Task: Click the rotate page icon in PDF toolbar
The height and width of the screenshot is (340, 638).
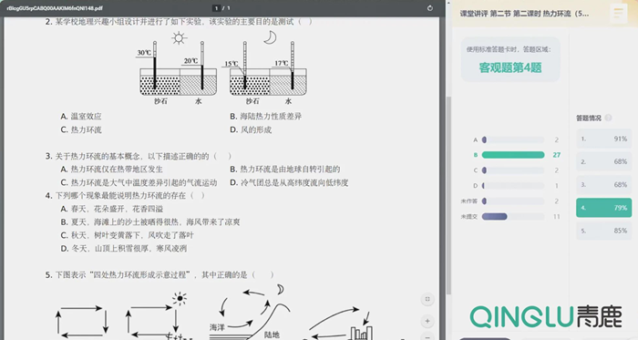Action: (x=430, y=8)
